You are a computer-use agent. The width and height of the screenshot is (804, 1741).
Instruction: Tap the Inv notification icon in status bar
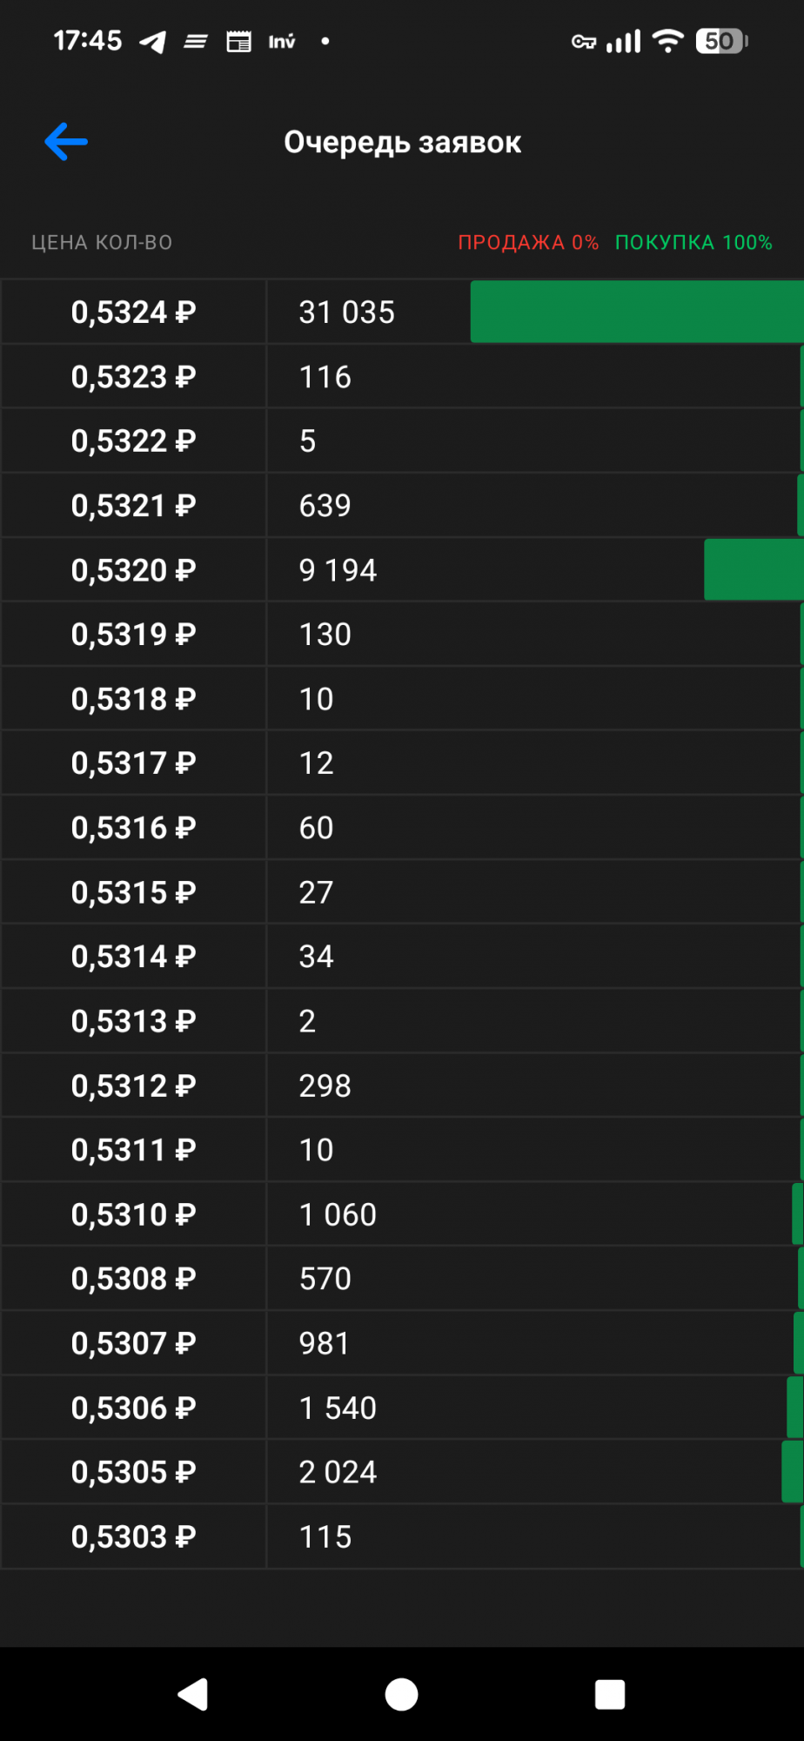[281, 42]
